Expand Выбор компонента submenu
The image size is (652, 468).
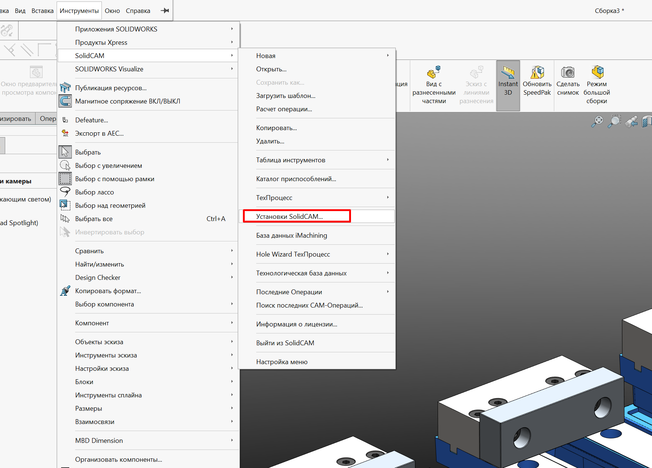point(148,304)
